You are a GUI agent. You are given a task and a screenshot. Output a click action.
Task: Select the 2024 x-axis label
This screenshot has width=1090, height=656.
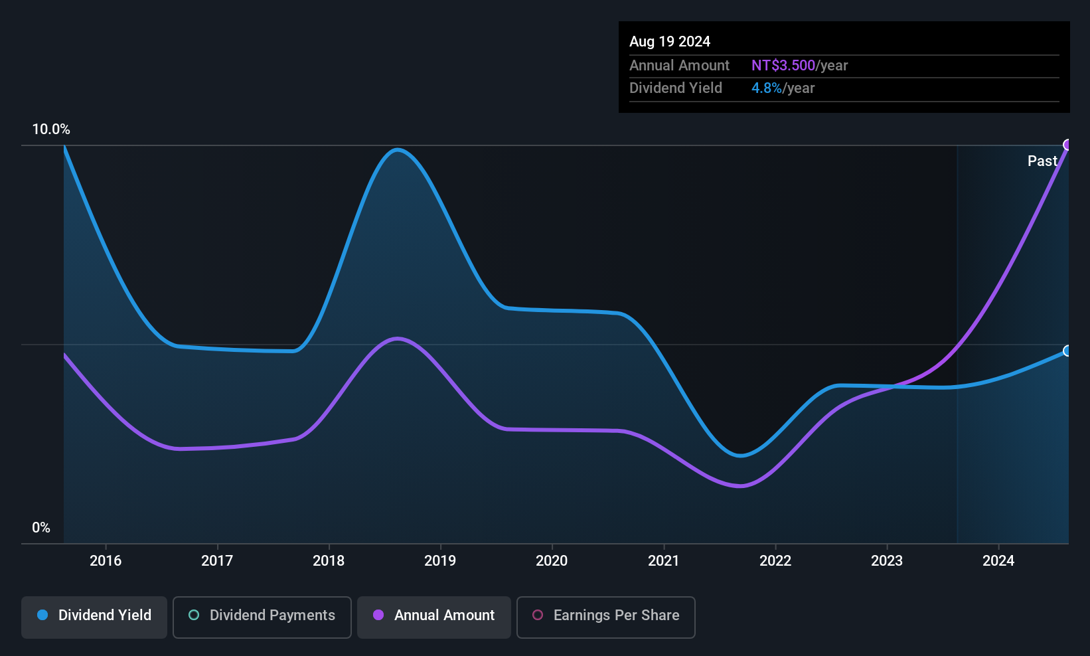[998, 561]
